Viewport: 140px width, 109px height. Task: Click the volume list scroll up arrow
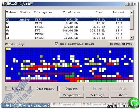132,12
